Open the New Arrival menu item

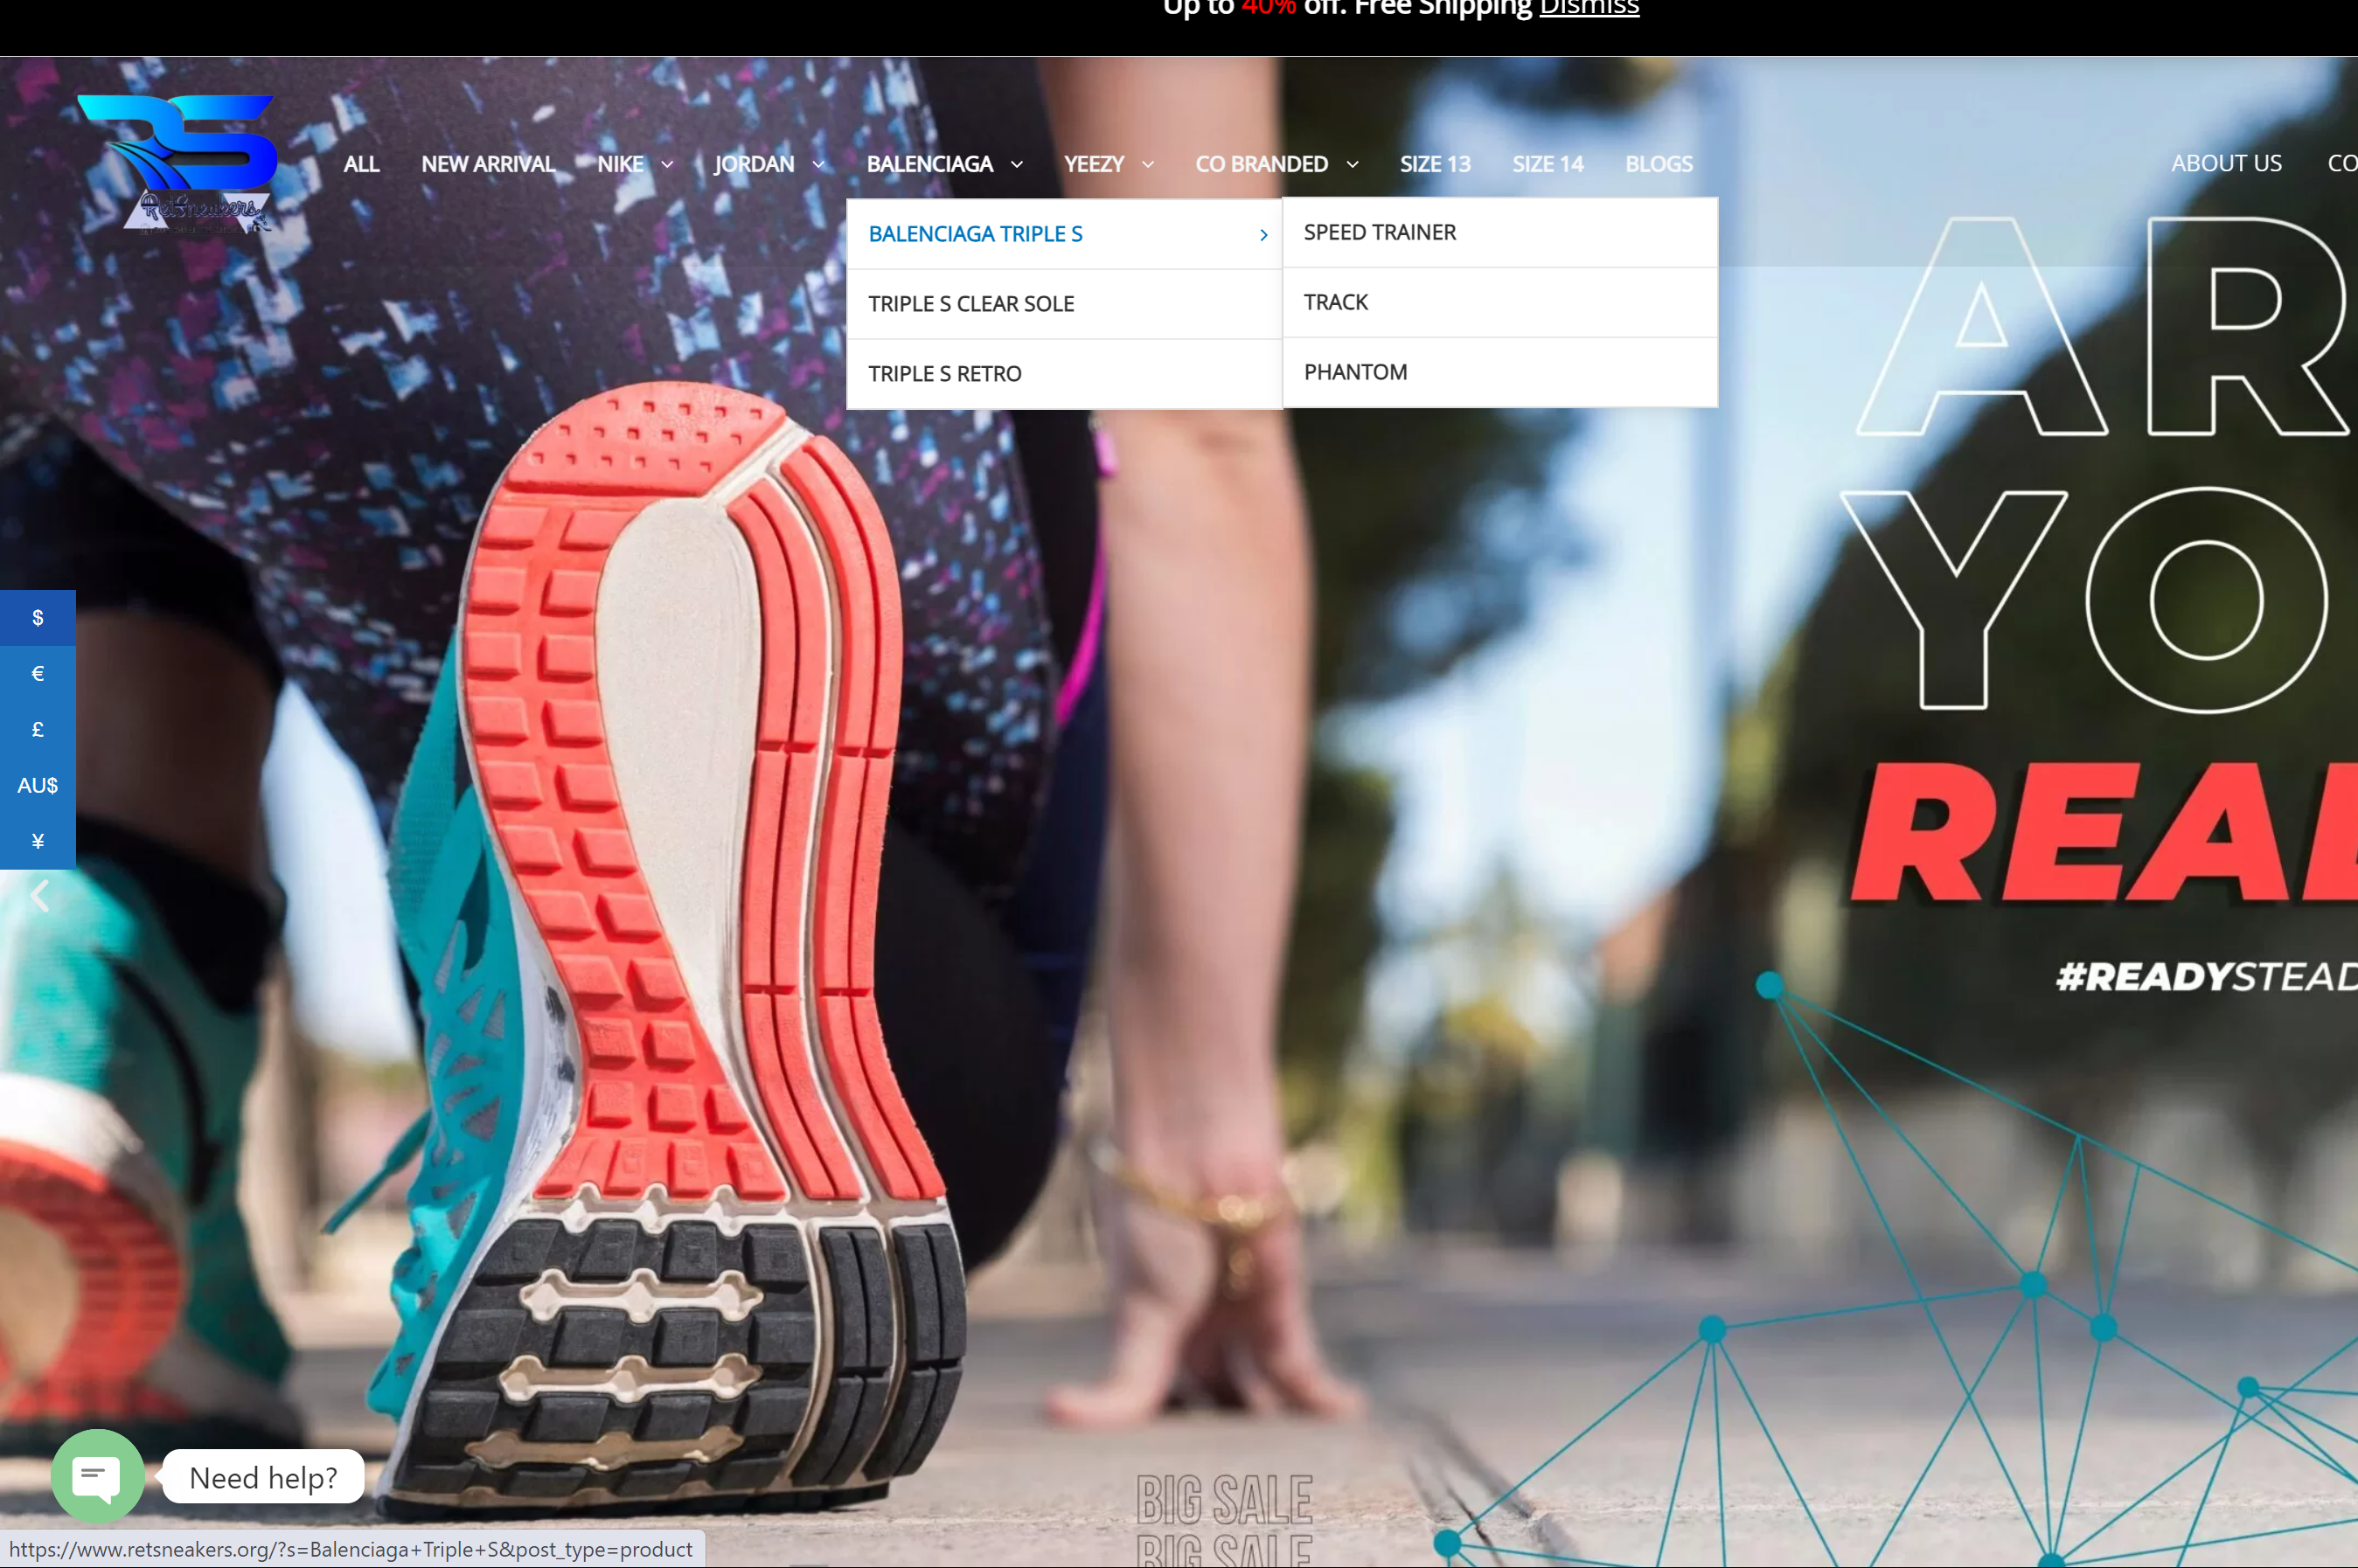click(488, 164)
